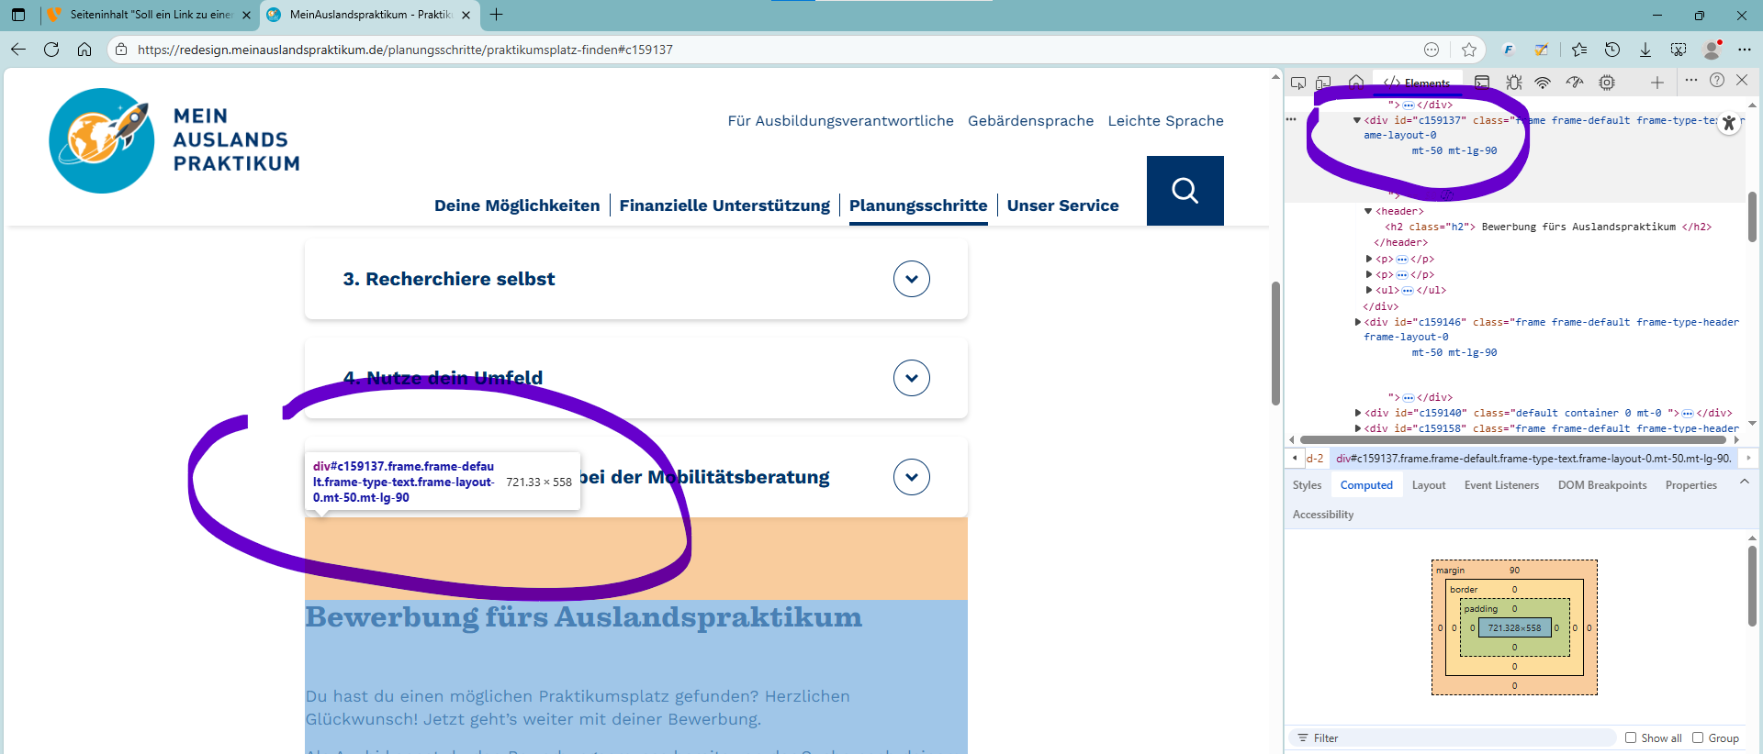Viewport: 1763px width, 754px height.
Task: Open the Performance gauge icon panel
Action: (x=1575, y=83)
